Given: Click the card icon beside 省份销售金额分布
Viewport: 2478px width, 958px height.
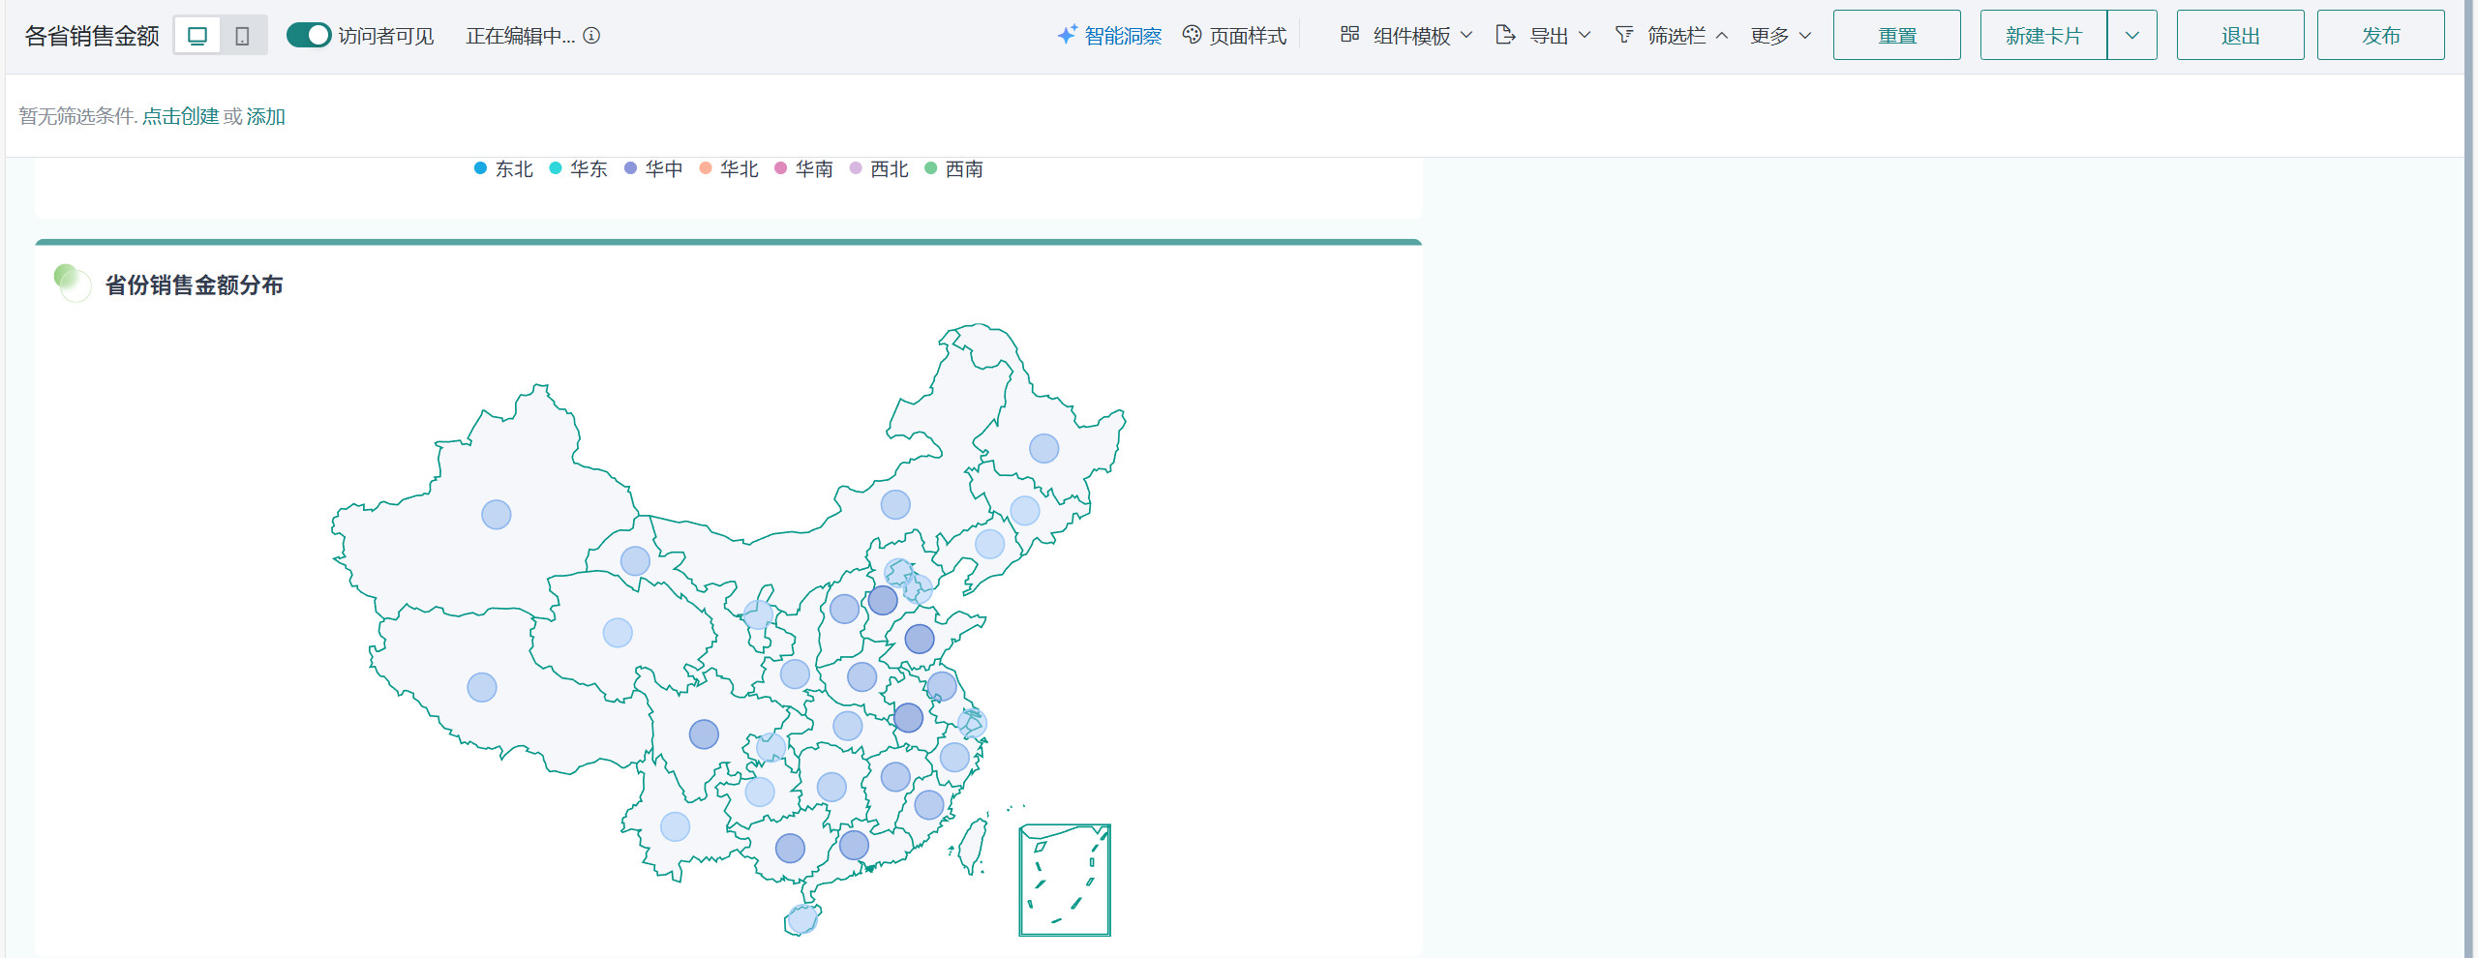Looking at the screenshot, I should 73,284.
